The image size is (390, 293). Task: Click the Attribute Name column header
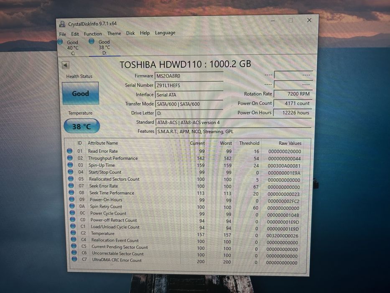point(103,143)
